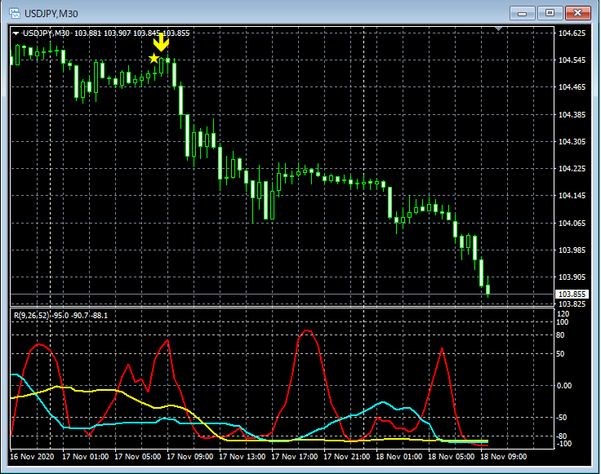
Task: Close the USDJPY,M30 chart window
Action: pyautogui.click(x=577, y=13)
